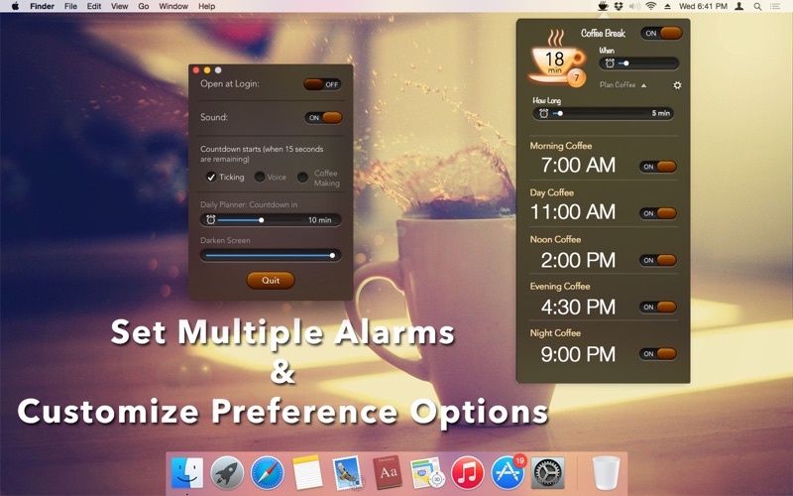The width and height of the screenshot is (793, 496).
Task: Open the Window menu
Action: click(173, 6)
